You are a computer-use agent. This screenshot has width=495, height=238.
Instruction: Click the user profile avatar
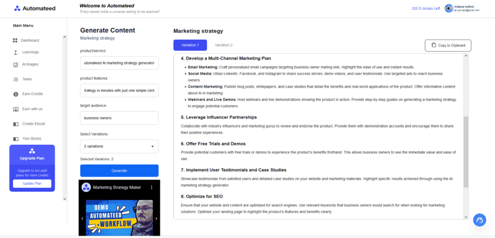tap(448, 8)
